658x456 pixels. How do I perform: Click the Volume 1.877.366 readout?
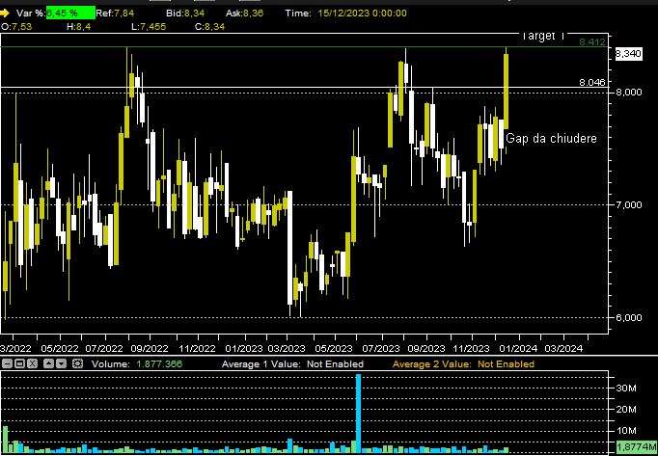point(137,364)
